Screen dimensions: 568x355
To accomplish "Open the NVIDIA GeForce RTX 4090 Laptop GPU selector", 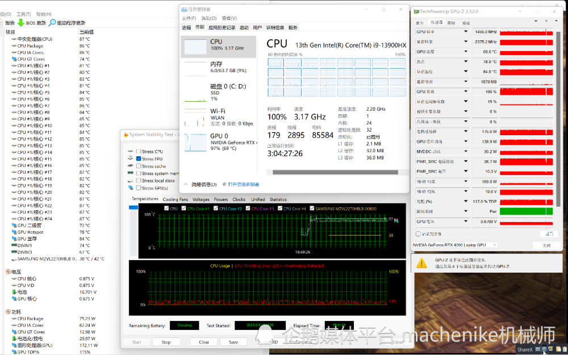I will [455, 245].
